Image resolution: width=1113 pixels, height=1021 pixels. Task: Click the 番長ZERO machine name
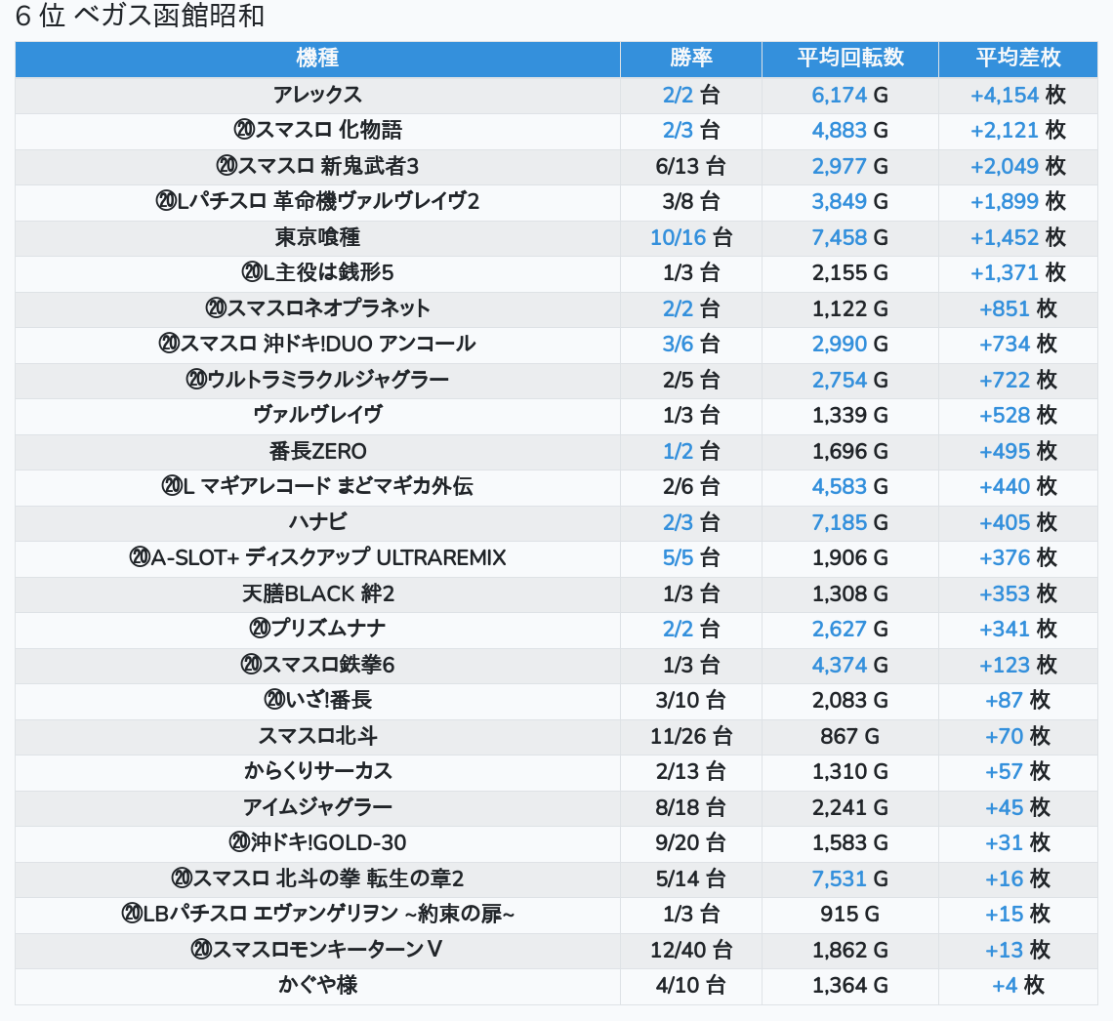tap(317, 451)
